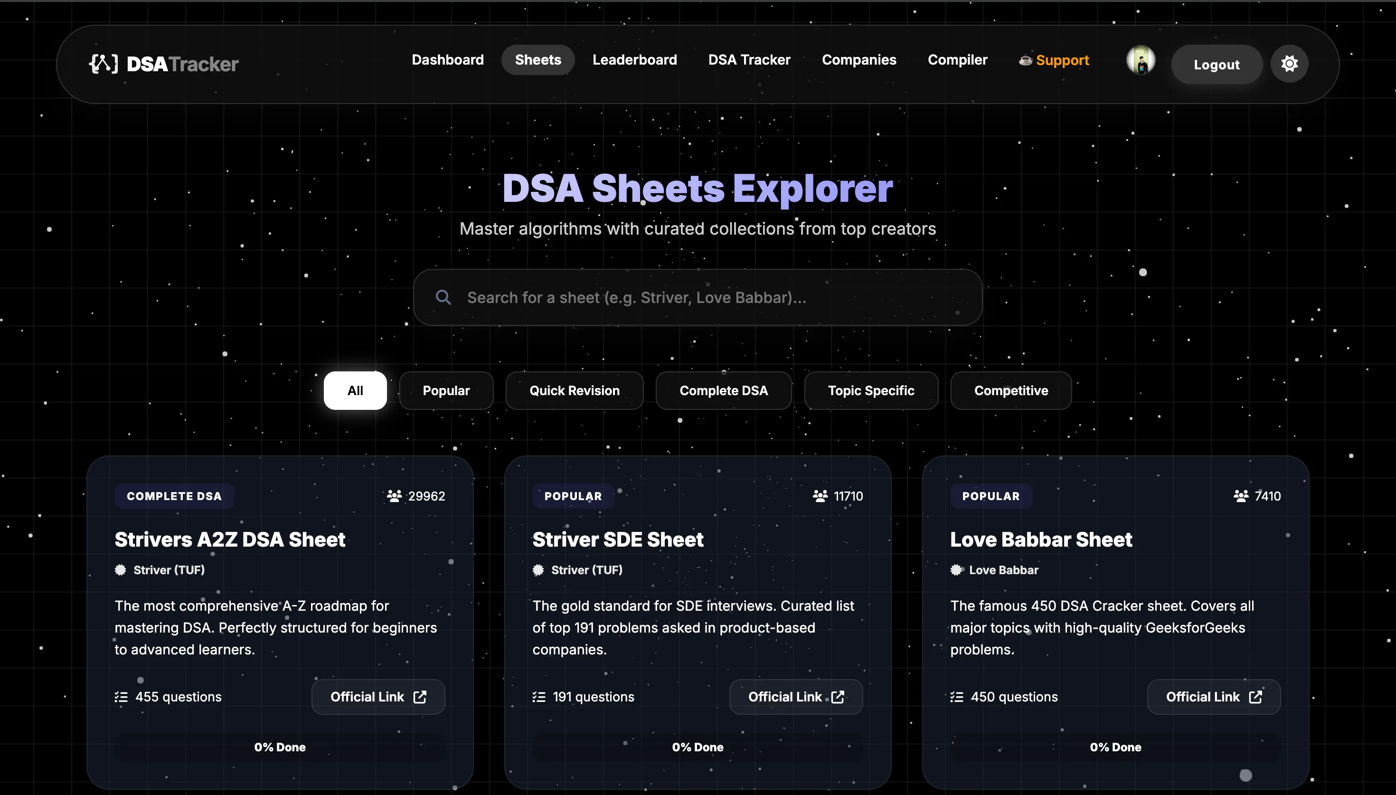Click the verified badge beside Love Babbar

[x=956, y=570]
